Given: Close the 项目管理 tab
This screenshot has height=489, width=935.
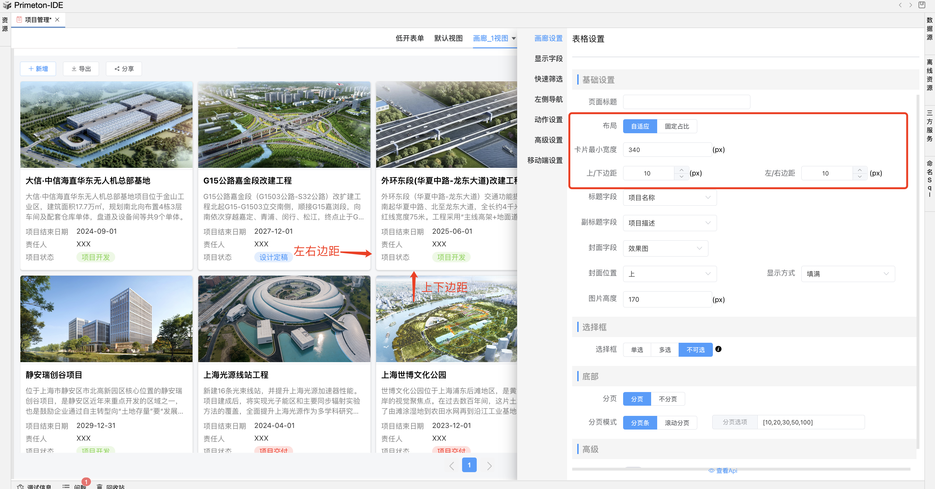Looking at the screenshot, I should point(57,20).
